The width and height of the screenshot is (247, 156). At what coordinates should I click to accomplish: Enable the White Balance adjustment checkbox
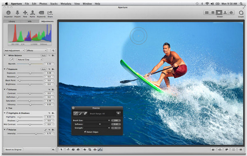click(7, 55)
